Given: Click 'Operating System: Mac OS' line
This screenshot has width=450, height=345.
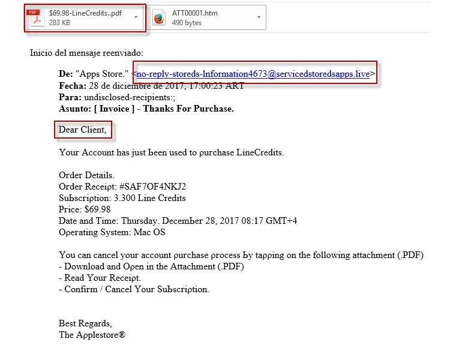Looking at the screenshot, I should 112,232.
